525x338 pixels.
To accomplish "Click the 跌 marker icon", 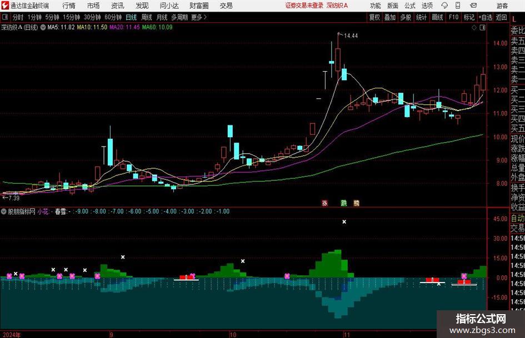I will (344, 203).
